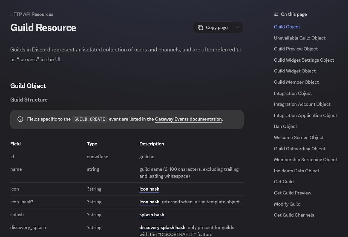Click the info icon in GUILD_CREATE note

pos(20,119)
